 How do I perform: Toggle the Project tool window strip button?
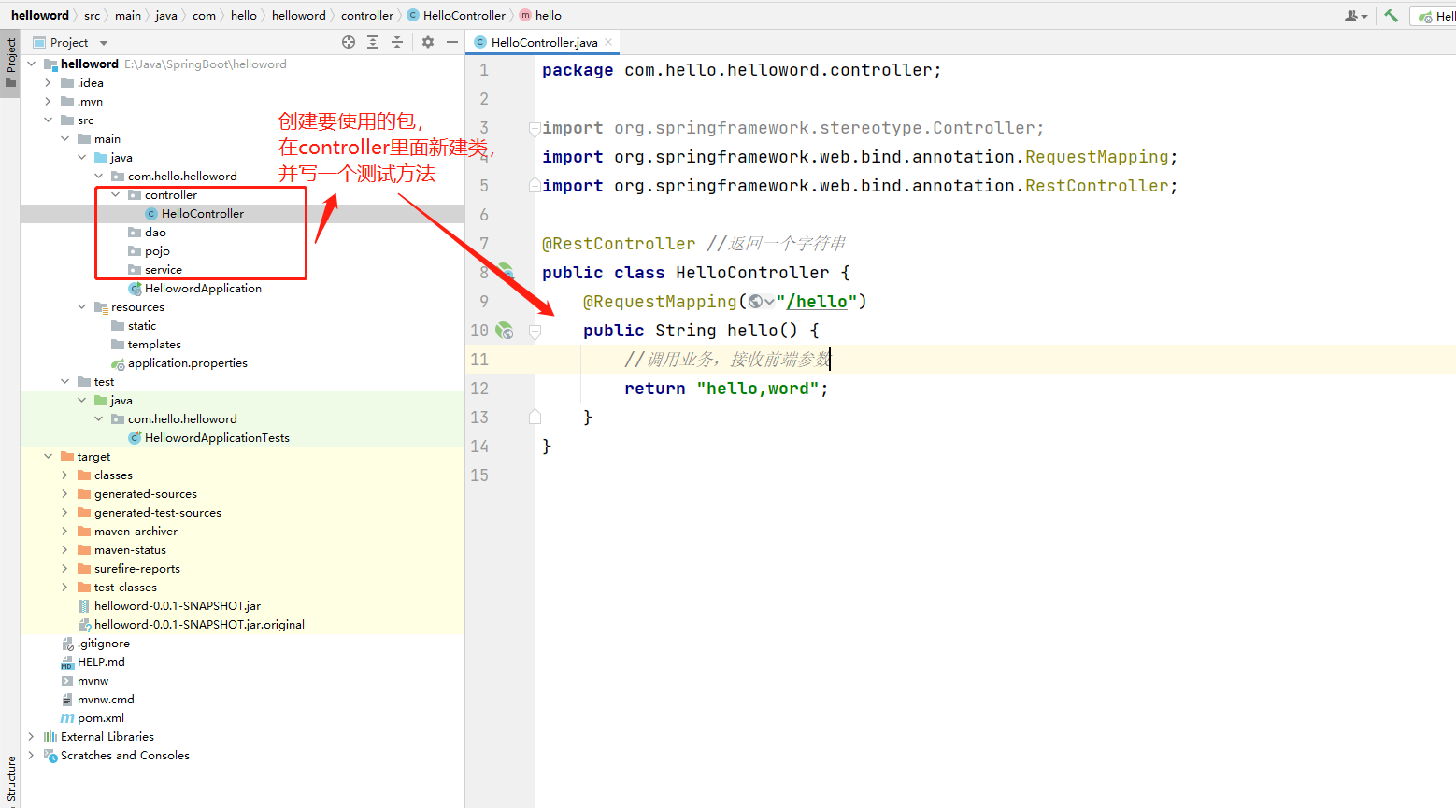pos(10,64)
